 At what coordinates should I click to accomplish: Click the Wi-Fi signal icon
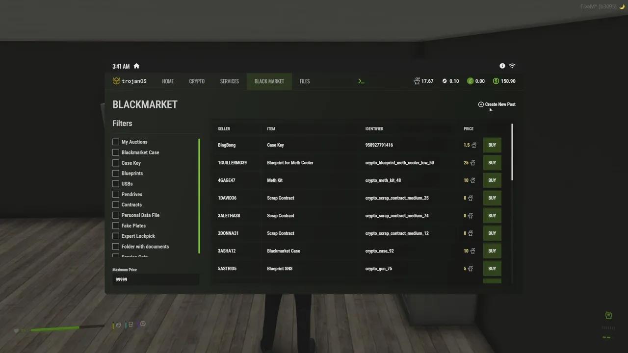512,66
